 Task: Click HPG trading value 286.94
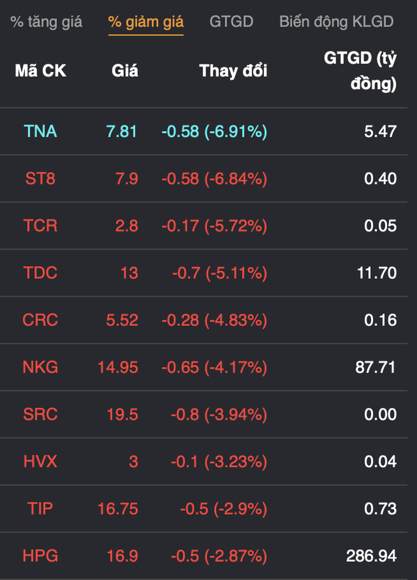371,556
